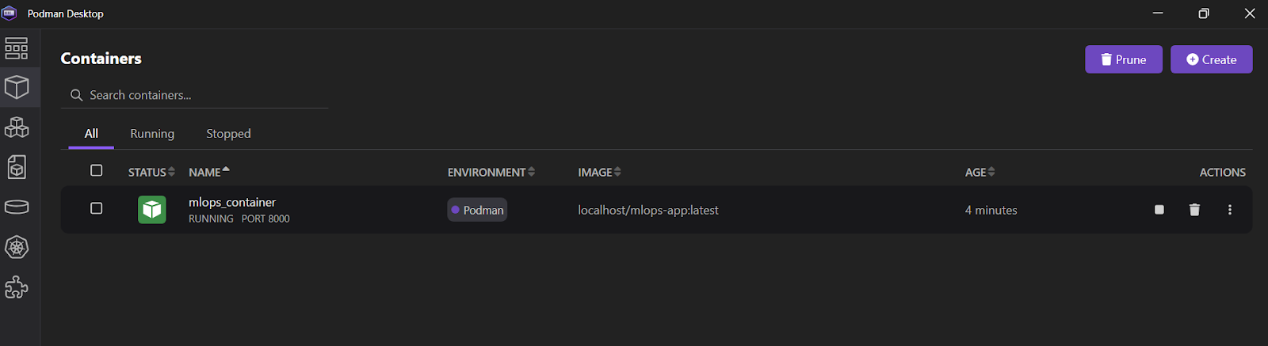Image resolution: width=1268 pixels, height=346 pixels.
Task: Focus the Search containers field
Action: point(194,95)
